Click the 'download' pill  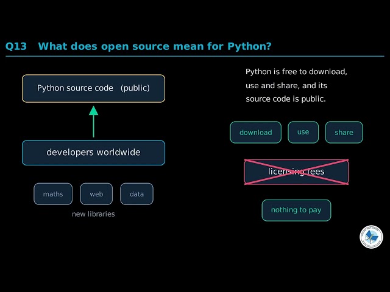[x=256, y=133]
